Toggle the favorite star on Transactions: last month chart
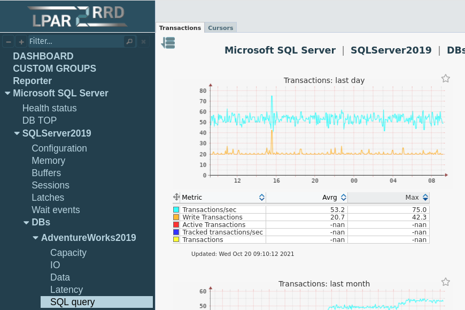The height and width of the screenshot is (310, 465). [x=446, y=282]
